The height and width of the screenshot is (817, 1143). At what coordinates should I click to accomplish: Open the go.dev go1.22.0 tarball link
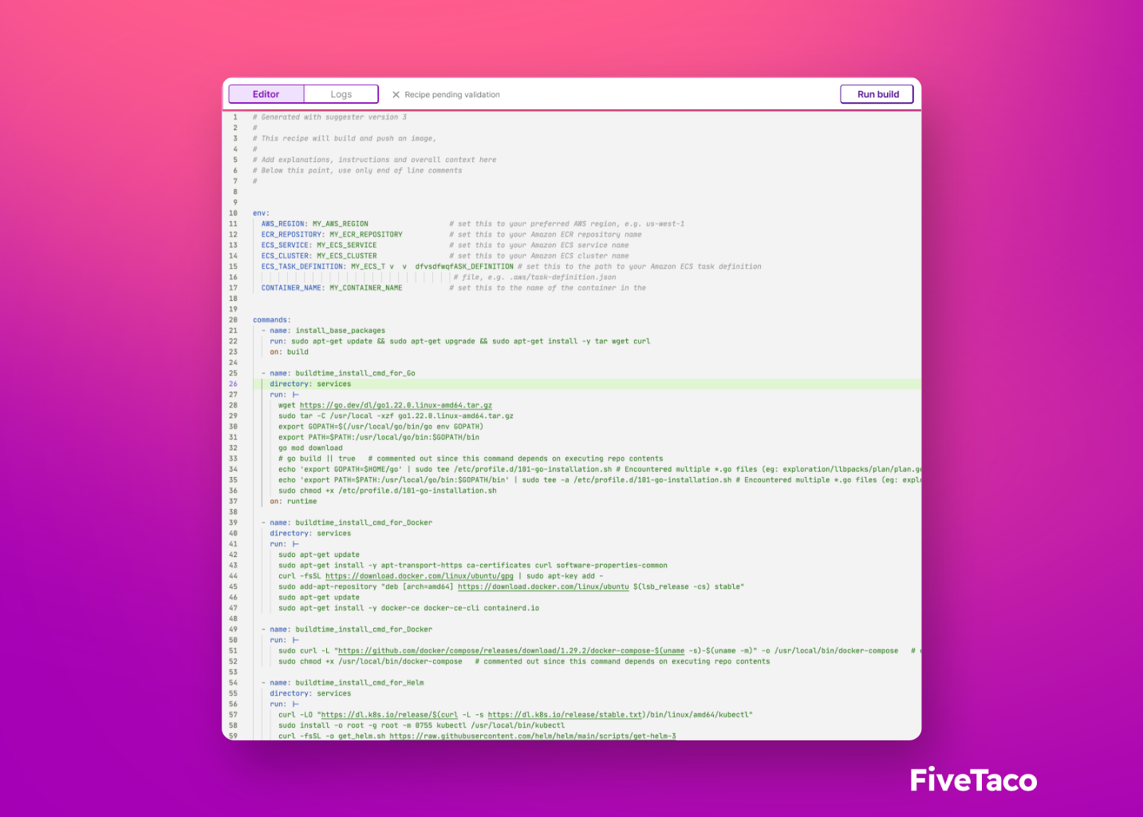(x=396, y=405)
